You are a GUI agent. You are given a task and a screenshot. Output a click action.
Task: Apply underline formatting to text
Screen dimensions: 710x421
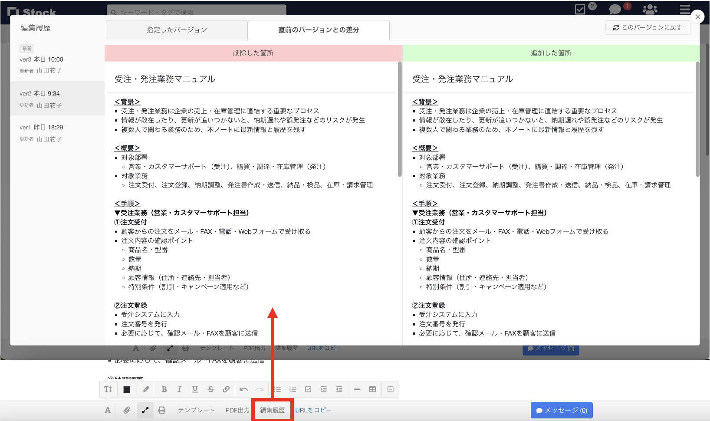195,389
